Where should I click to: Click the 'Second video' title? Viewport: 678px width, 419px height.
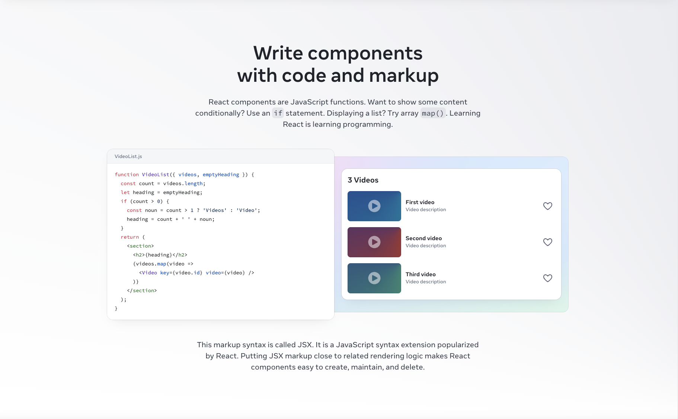(423, 238)
